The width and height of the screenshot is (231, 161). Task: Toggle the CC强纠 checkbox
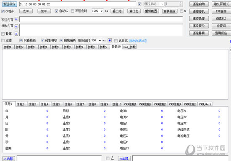click(x=3, y=11)
